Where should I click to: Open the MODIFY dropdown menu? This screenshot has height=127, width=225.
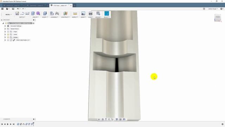45,17
